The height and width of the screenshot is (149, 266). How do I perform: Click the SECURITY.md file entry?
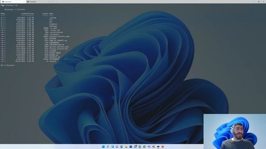pos(54,57)
